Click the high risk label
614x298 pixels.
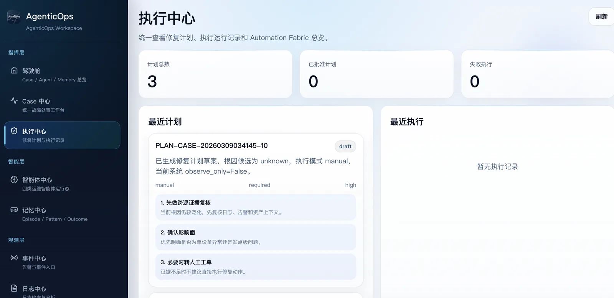point(350,185)
